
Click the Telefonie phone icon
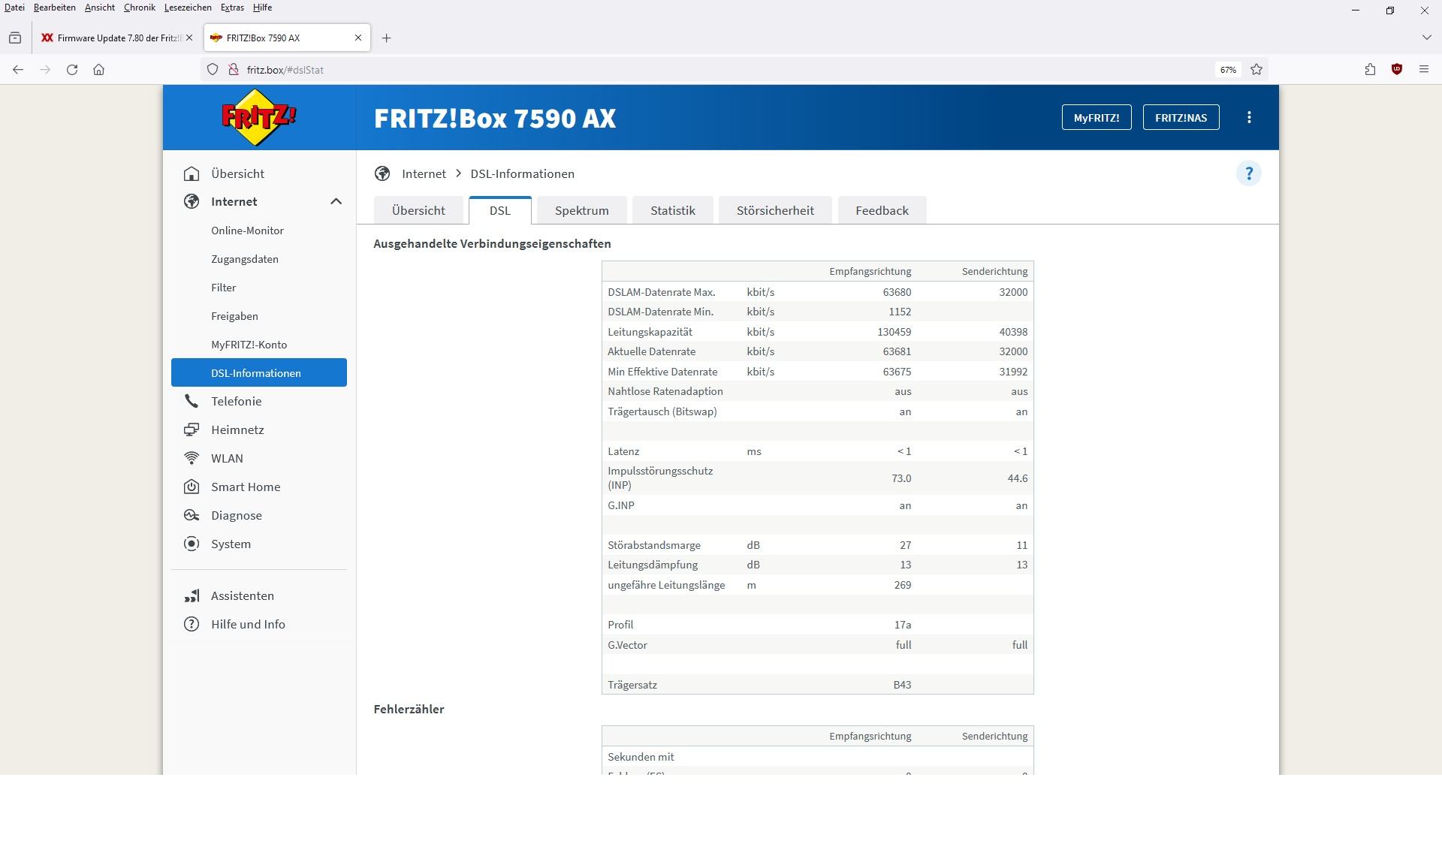coord(192,401)
